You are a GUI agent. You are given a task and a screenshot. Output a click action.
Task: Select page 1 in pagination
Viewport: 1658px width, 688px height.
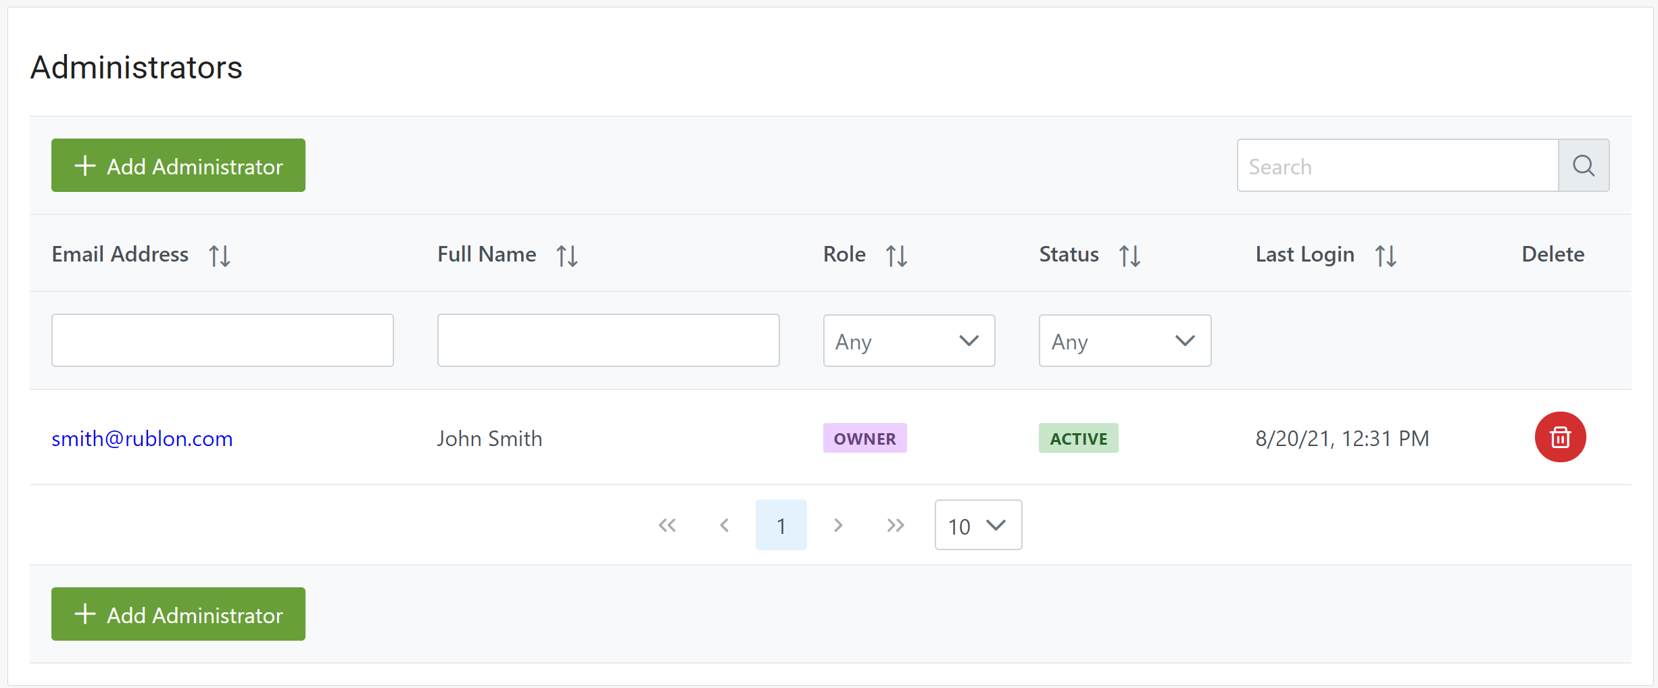pos(781,525)
